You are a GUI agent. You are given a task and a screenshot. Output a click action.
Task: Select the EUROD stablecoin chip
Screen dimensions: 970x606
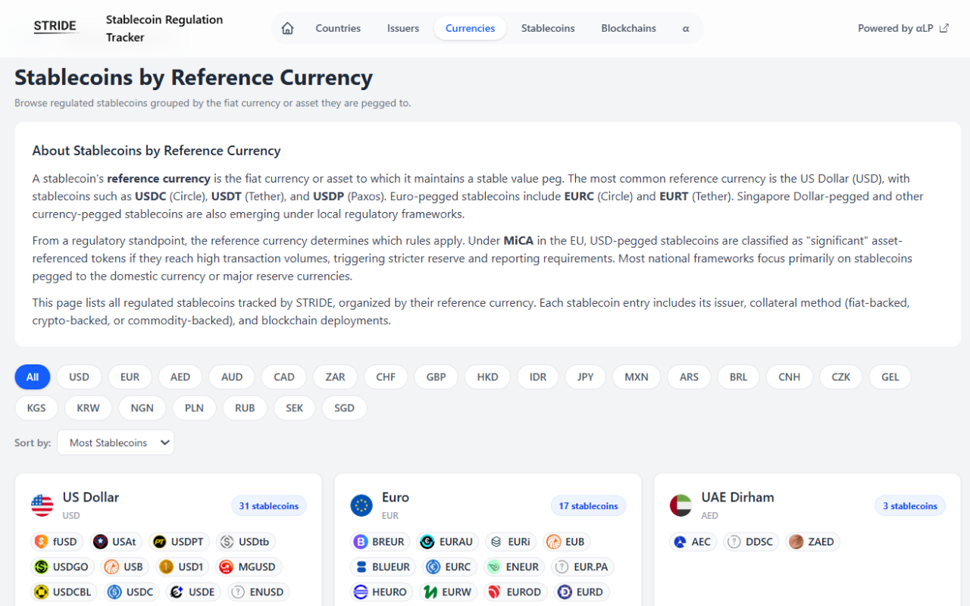point(515,592)
